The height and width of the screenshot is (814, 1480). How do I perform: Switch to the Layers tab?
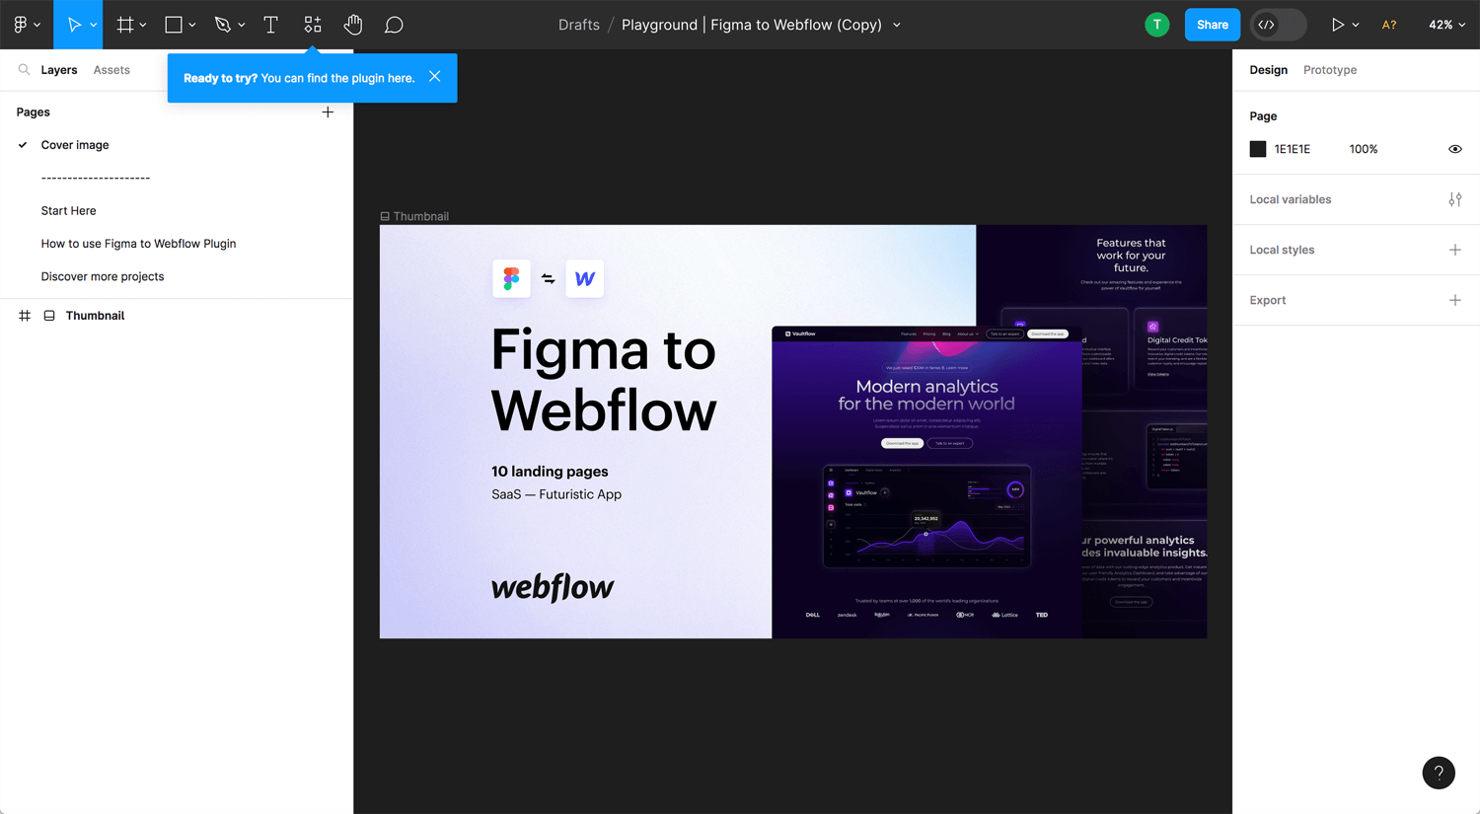point(59,70)
